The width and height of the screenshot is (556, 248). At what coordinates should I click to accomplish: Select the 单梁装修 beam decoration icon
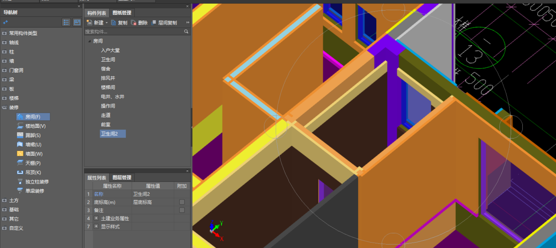click(x=20, y=191)
